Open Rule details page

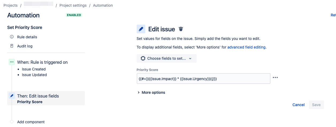point(27,37)
